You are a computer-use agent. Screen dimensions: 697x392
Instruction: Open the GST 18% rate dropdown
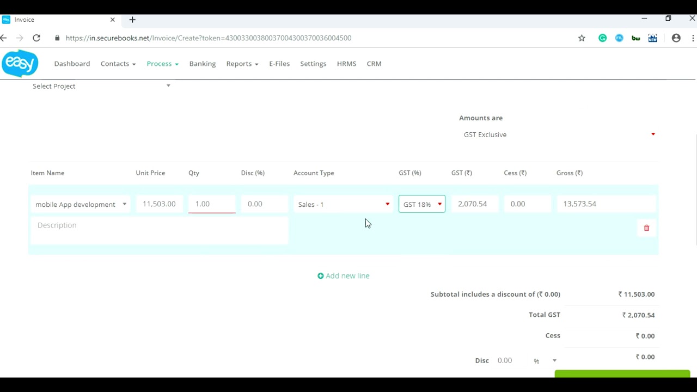pos(422,204)
